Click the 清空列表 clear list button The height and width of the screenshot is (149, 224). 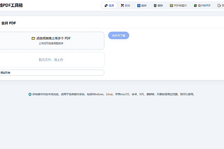coord(52,73)
